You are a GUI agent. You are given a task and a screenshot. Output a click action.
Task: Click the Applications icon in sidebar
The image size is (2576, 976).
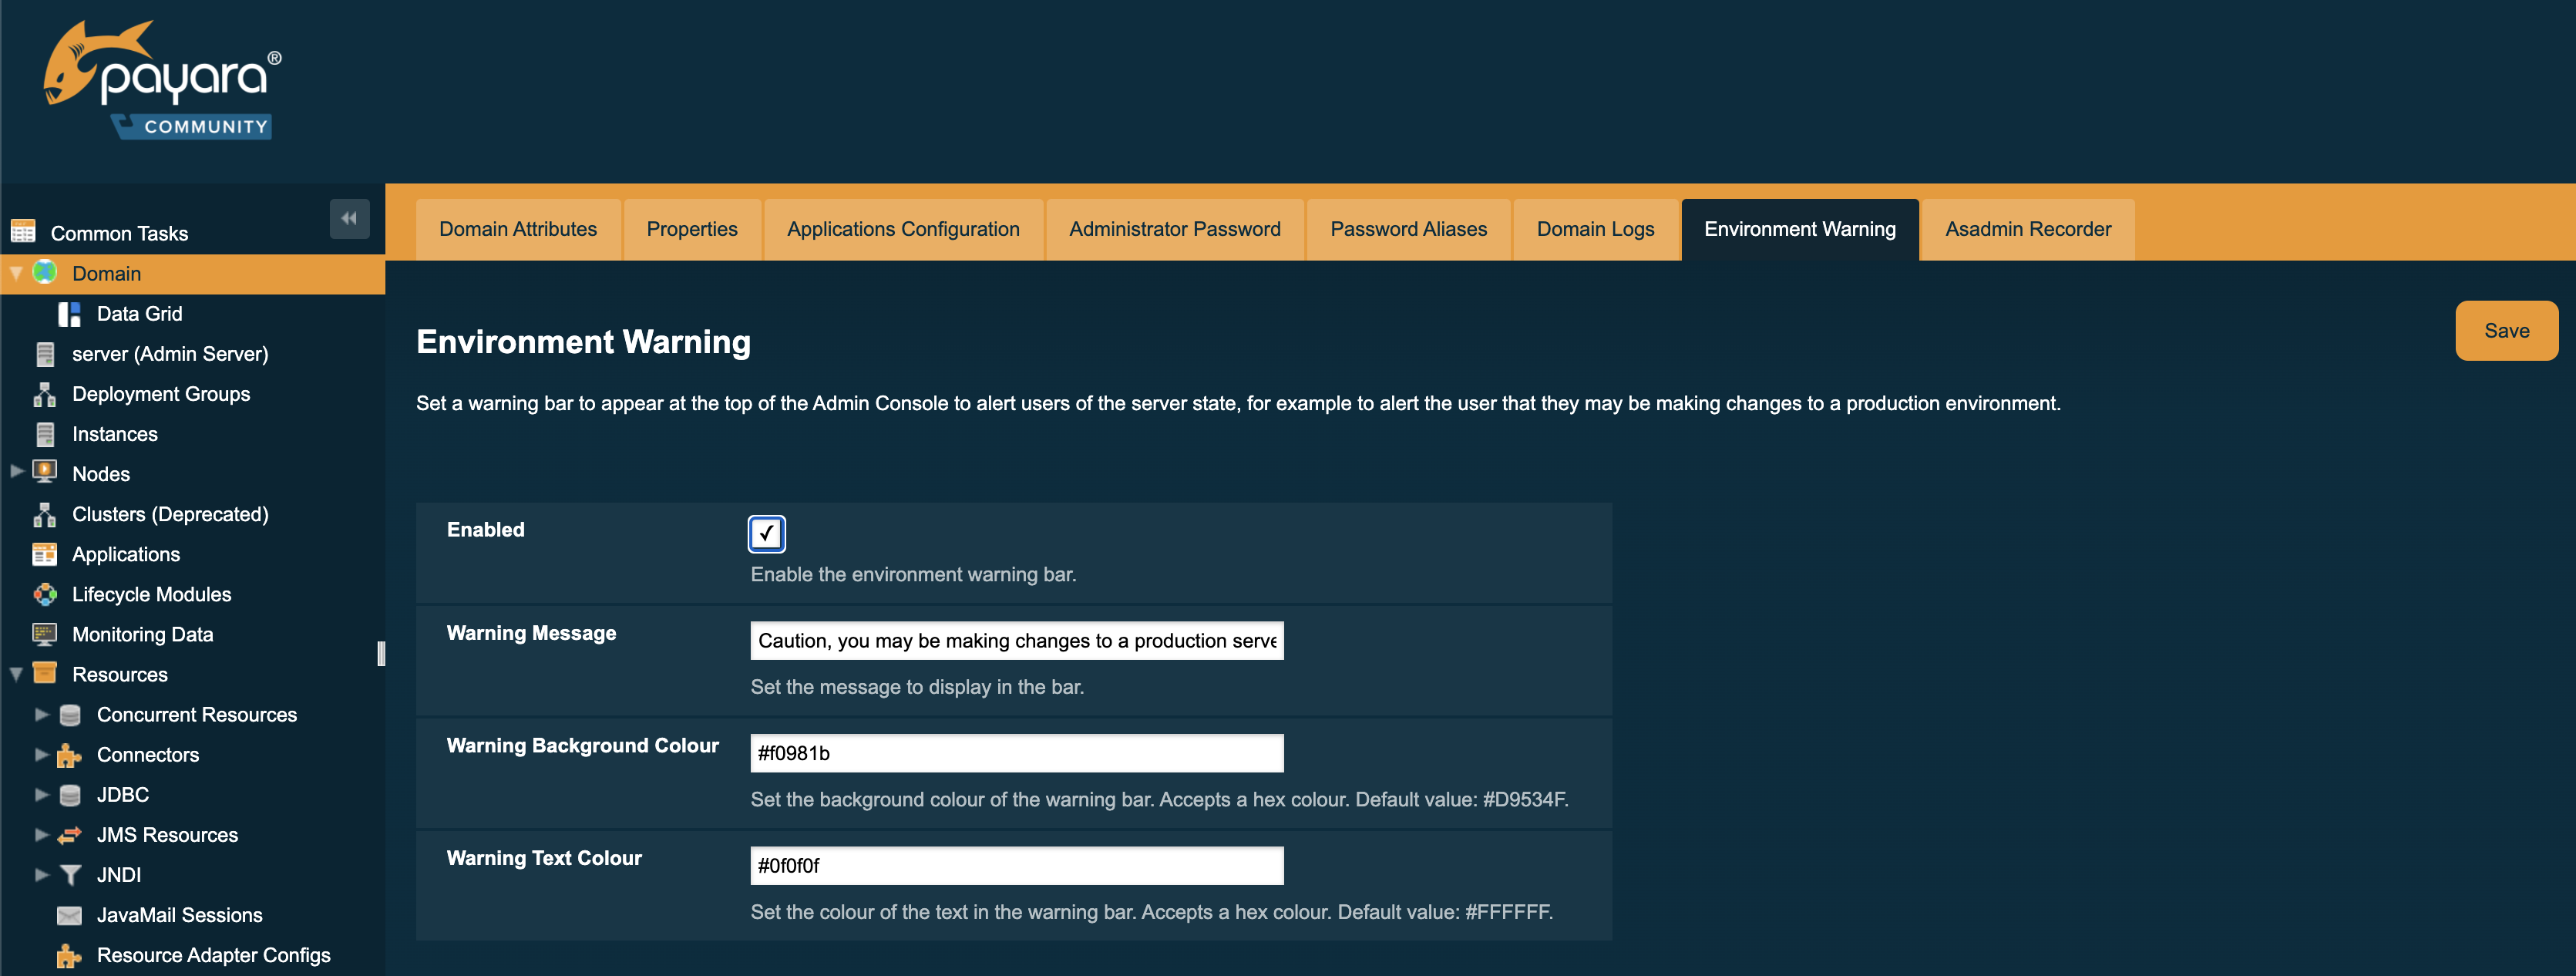coord(45,554)
